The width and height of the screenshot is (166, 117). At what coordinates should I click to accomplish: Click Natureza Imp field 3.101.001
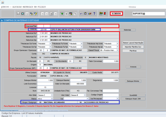(43, 40)
